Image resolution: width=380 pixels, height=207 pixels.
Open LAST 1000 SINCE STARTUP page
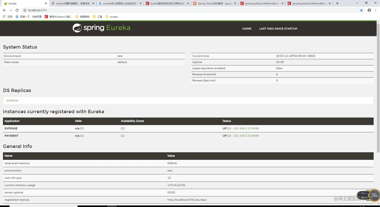tap(278, 29)
